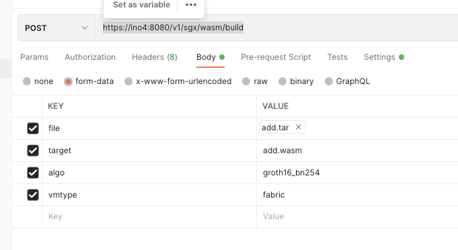Remove the add.tar file with X
The height and width of the screenshot is (250, 458).
[298, 127]
